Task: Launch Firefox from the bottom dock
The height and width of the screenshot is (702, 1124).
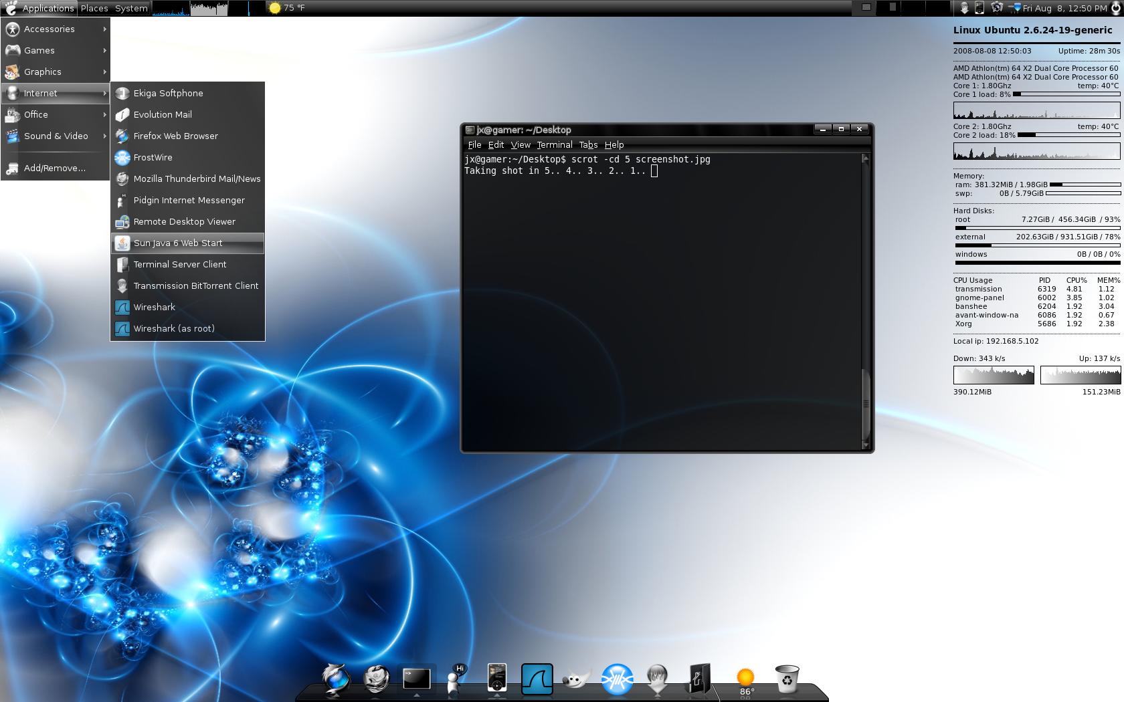Action: coord(335,679)
